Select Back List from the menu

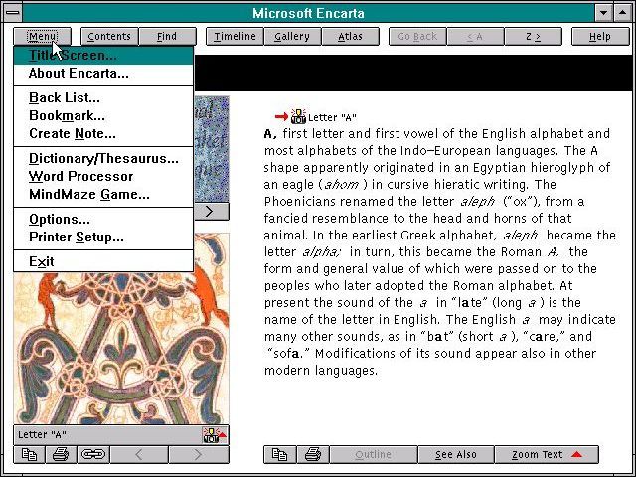point(103,97)
